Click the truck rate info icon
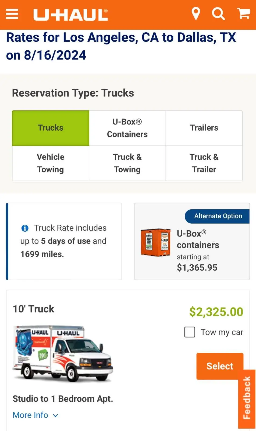 (x=25, y=228)
